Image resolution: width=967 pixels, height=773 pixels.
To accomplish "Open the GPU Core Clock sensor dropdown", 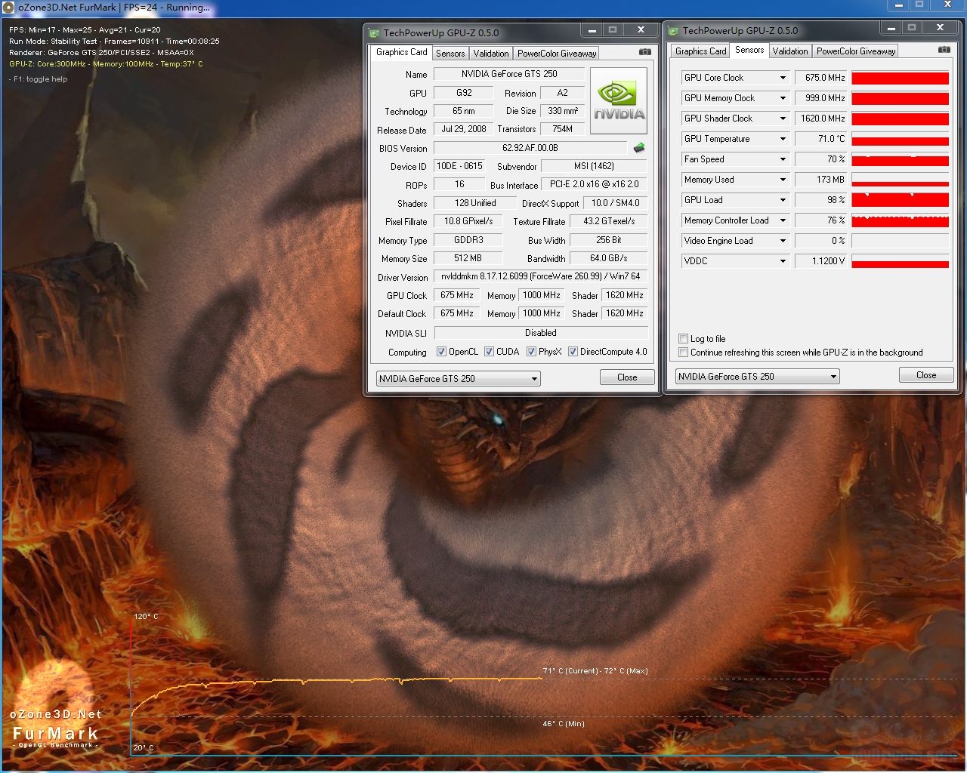I will [783, 78].
